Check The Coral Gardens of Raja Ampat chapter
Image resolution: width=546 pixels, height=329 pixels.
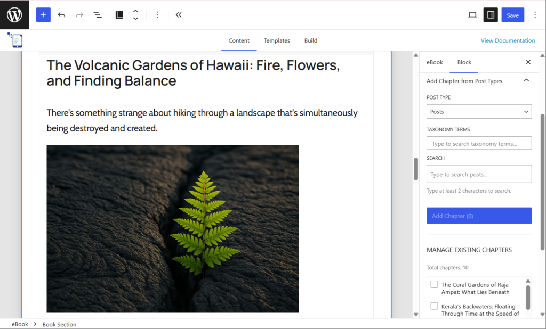434,284
